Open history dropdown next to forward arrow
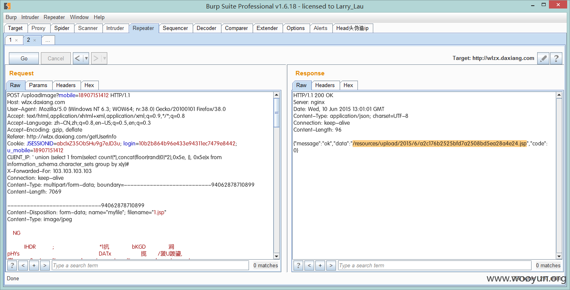The height and width of the screenshot is (290, 570). tap(104, 58)
